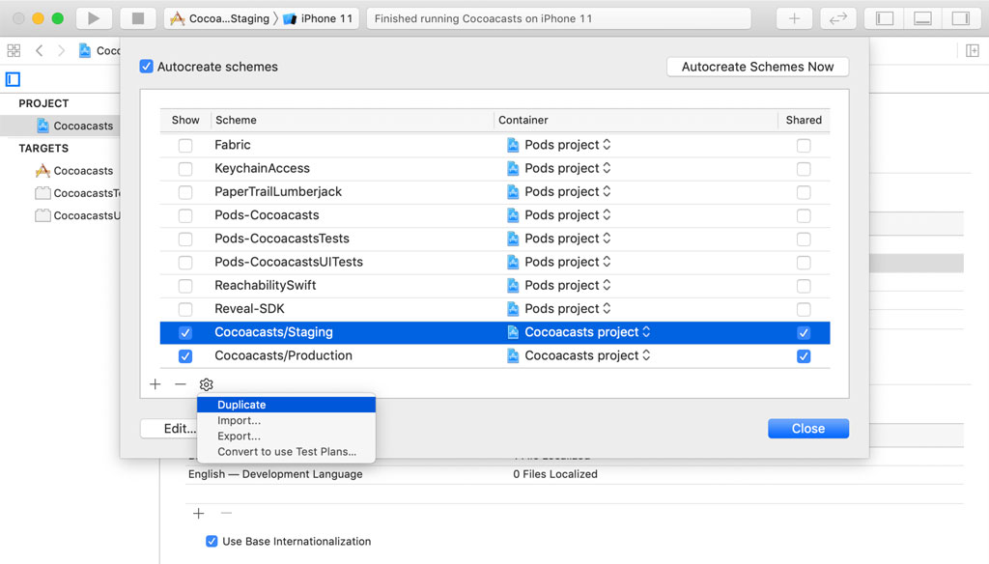989x564 pixels.
Task: Click the blue Close button
Action: (808, 429)
